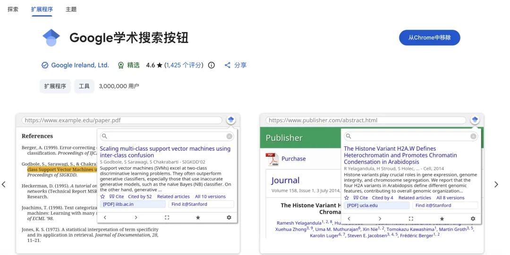Open 'Cited by 52' link
This screenshot has width=510, height=255.
pyautogui.click(x=140, y=197)
